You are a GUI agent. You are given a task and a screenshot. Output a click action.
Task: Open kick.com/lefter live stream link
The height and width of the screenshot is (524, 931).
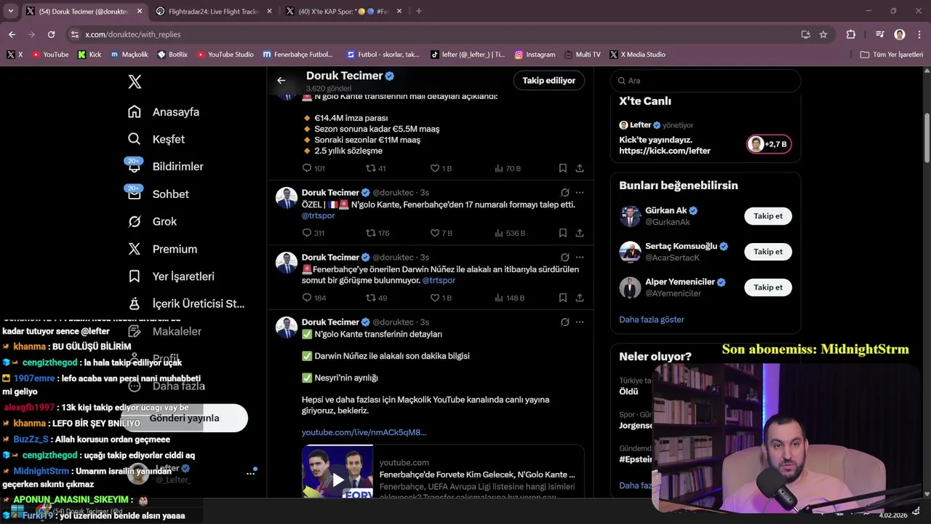coord(665,151)
